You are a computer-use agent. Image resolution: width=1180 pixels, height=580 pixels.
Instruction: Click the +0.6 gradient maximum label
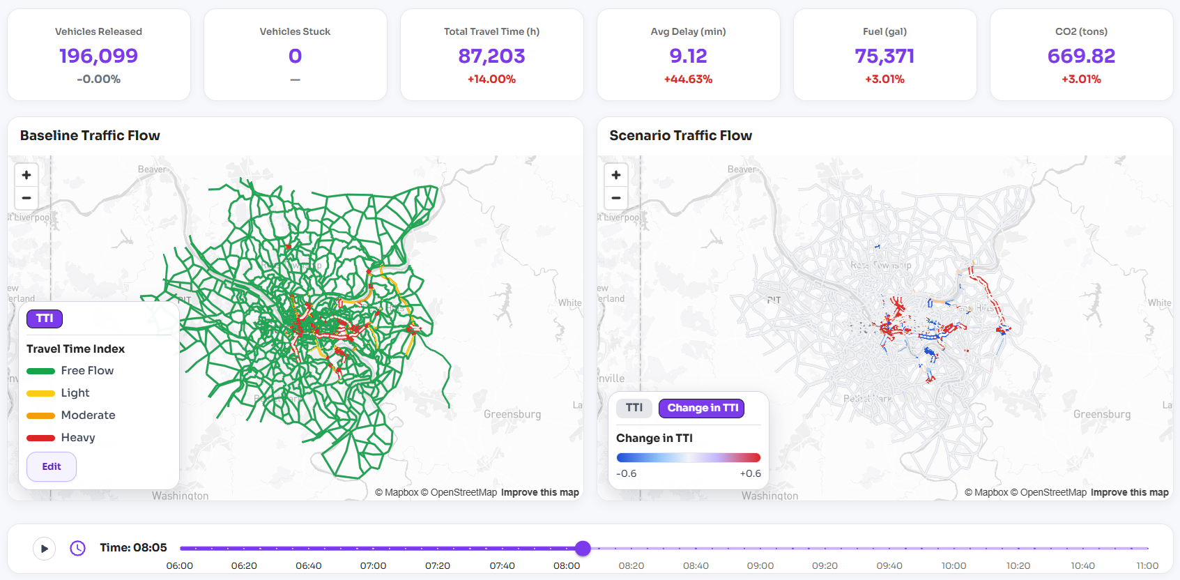tap(751, 473)
